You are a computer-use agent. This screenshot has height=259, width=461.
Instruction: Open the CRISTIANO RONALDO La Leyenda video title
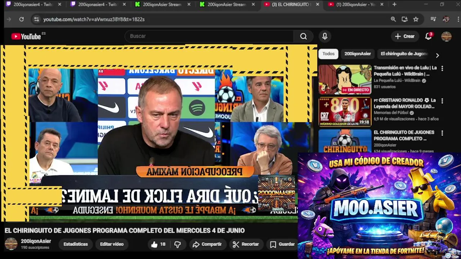[x=405, y=103]
